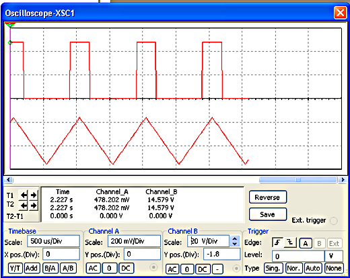Screen dimensions: 350x278
Task: Select Auto trigger type
Action: tap(313, 268)
